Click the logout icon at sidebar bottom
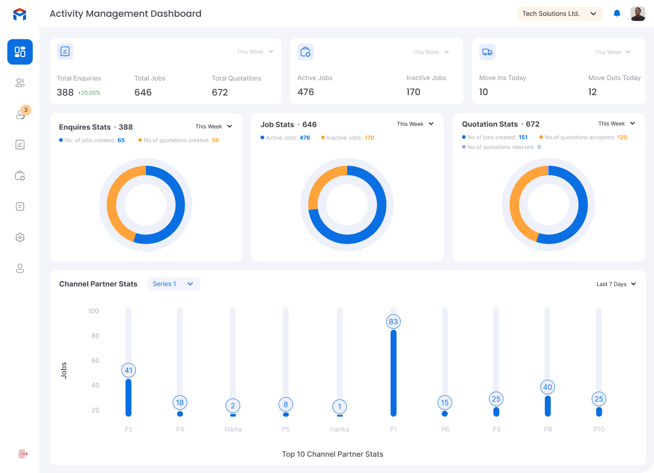Screen dimensions: 654x473 [x=23, y=454]
